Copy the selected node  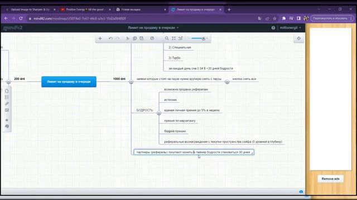pyautogui.click(x=135, y=38)
